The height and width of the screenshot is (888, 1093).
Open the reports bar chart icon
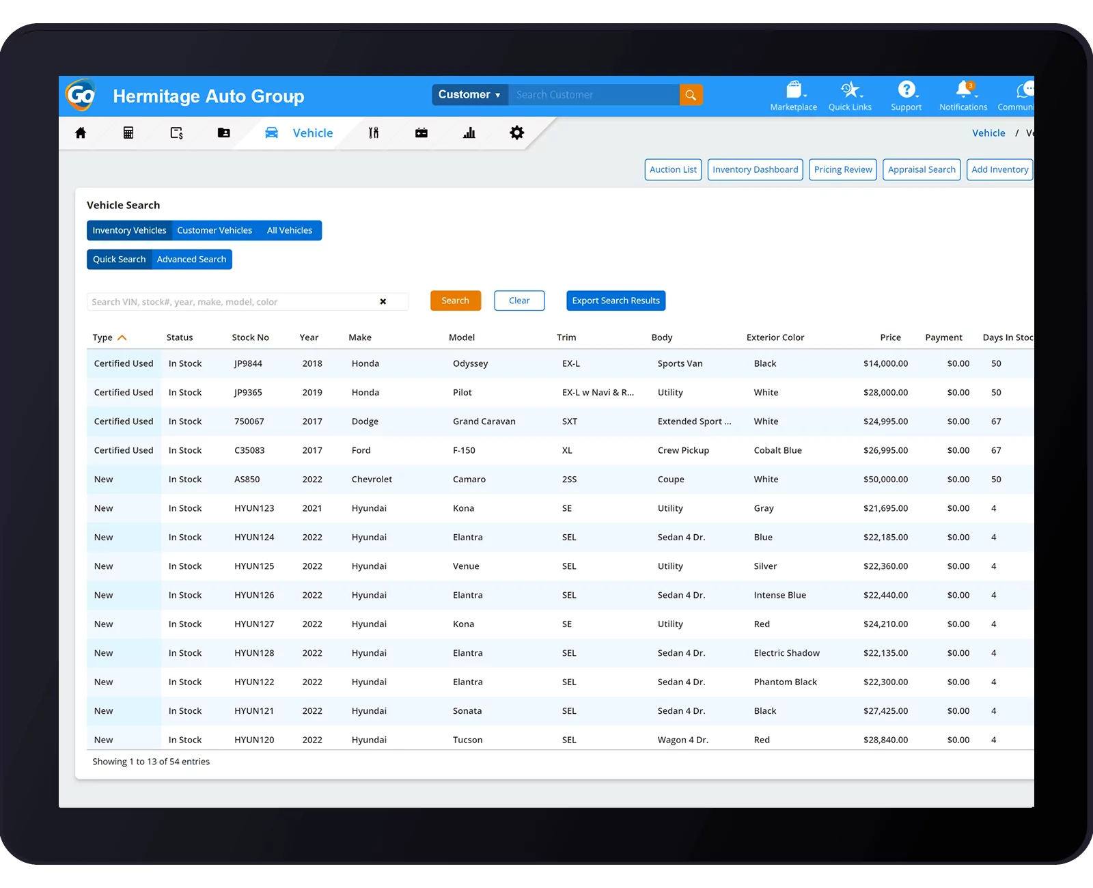(x=469, y=133)
